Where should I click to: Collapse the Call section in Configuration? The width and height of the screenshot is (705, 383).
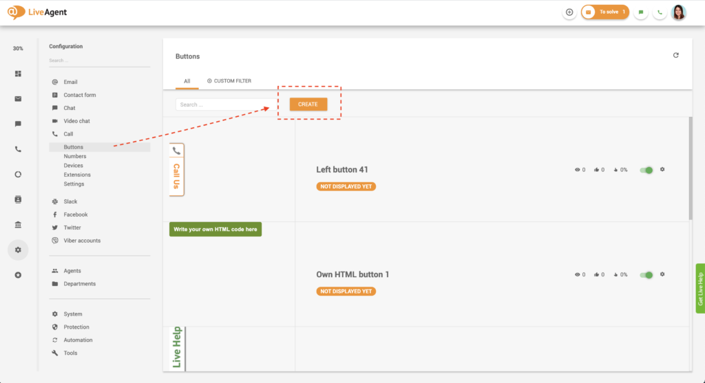[68, 134]
